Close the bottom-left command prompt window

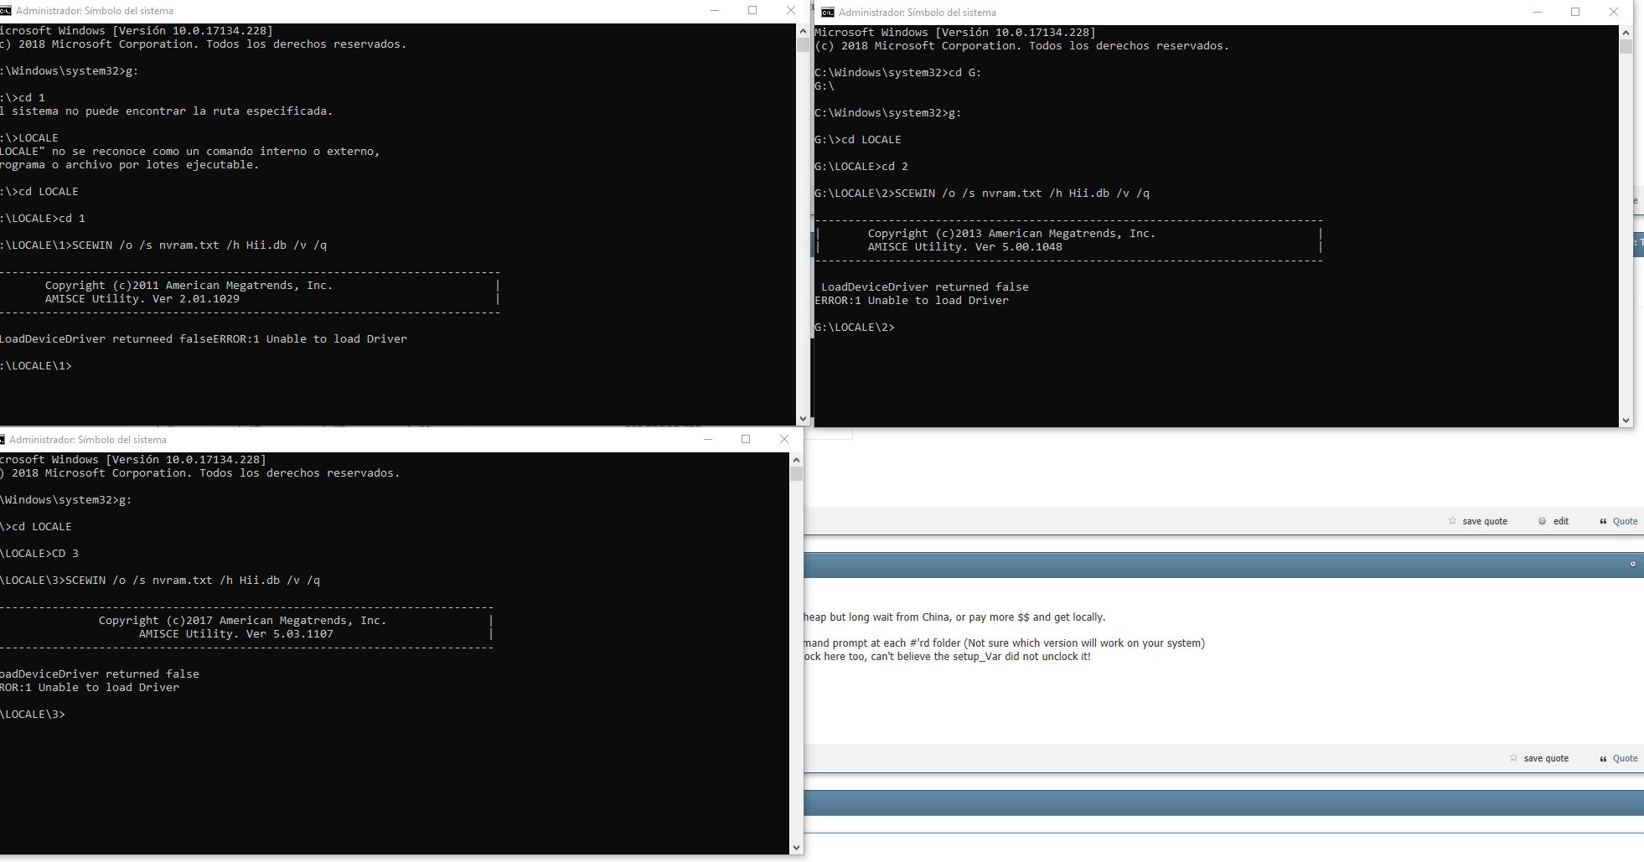coord(784,439)
